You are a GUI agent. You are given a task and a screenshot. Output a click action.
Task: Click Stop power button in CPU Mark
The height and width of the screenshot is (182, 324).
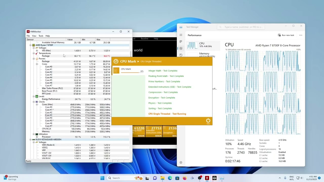coord(208,121)
